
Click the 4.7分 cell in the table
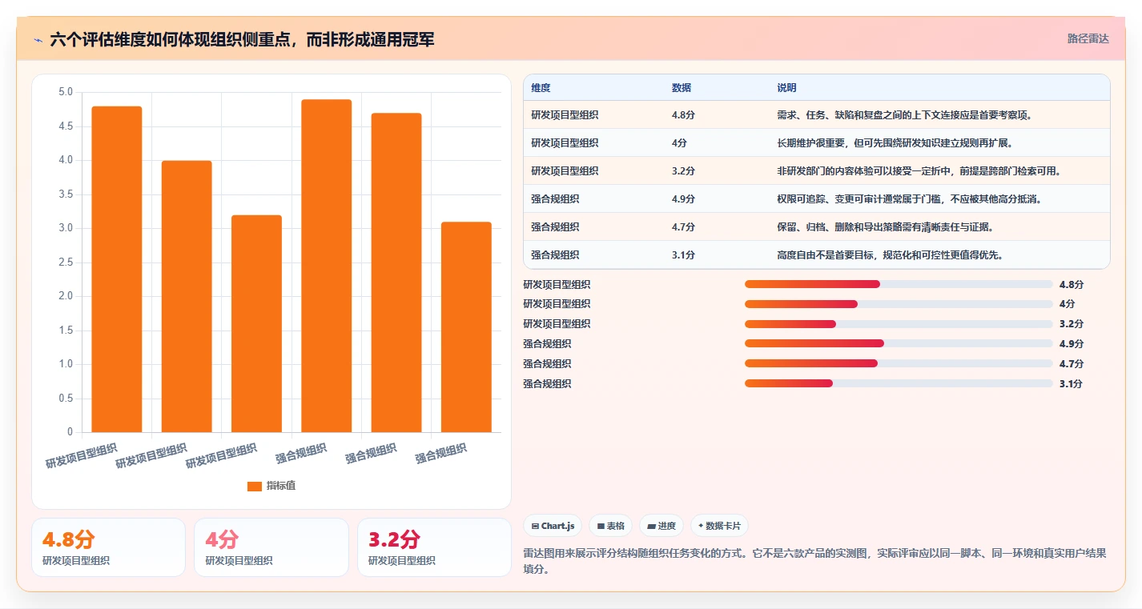coord(683,227)
